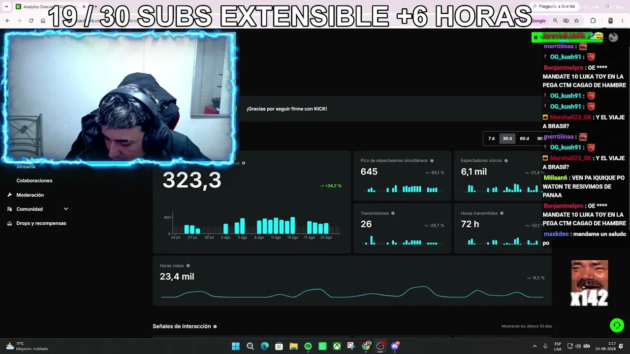Viewport: 630px width, 354px height.
Task: Switch the ESP LAA keyboard language
Action: click(558, 346)
